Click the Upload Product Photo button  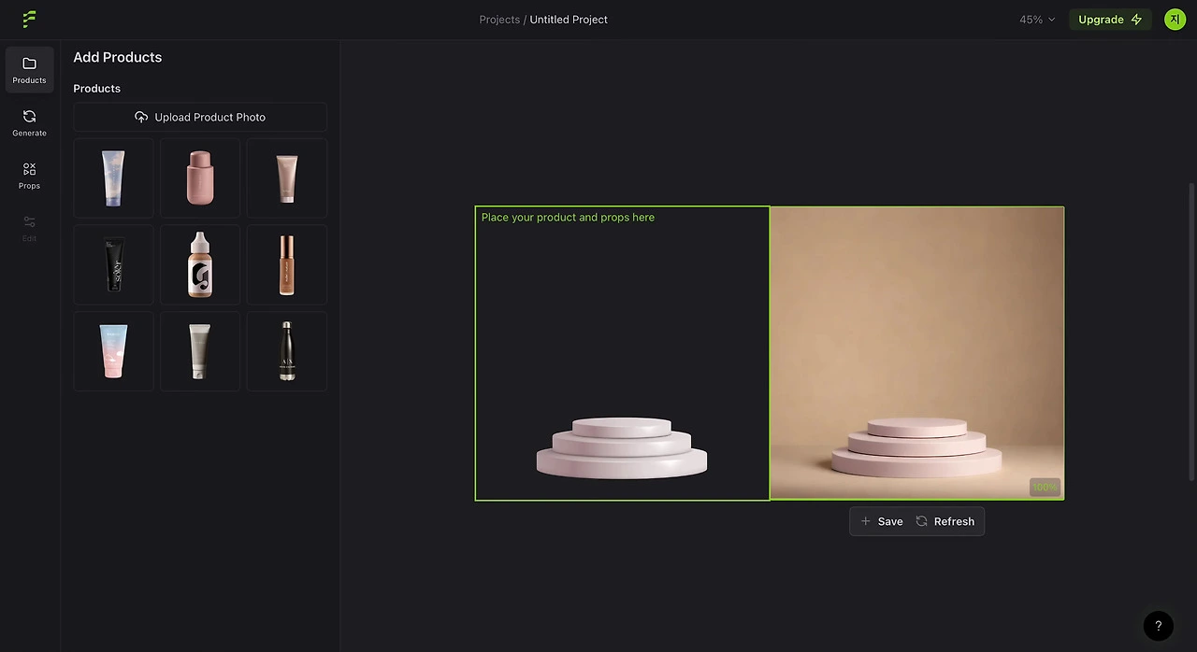tap(200, 117)
